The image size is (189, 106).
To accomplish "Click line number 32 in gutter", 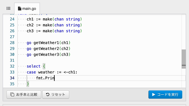I will point(12,66).
